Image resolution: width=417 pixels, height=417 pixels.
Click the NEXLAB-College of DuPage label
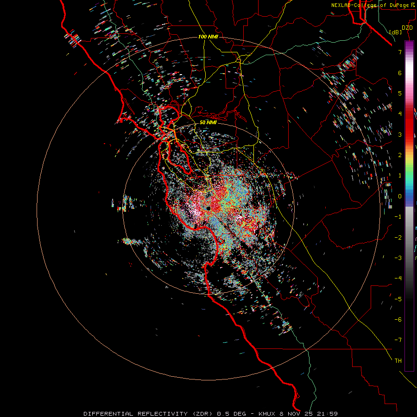pos(374,5)
